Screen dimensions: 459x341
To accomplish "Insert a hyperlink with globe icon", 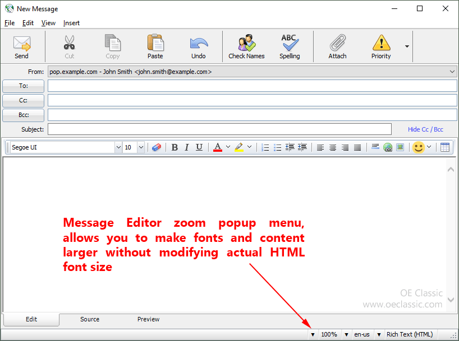I will click(x=388, y=147).
